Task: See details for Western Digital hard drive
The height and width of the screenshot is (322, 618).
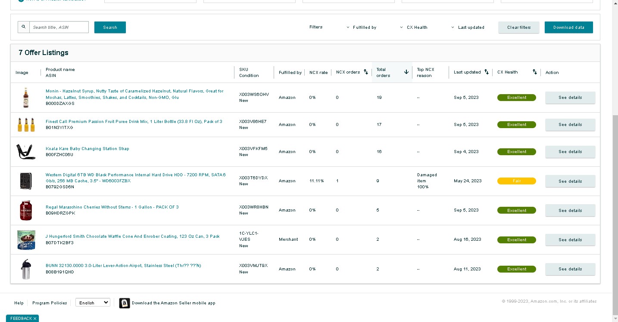Action: click(x=570, y=181)
